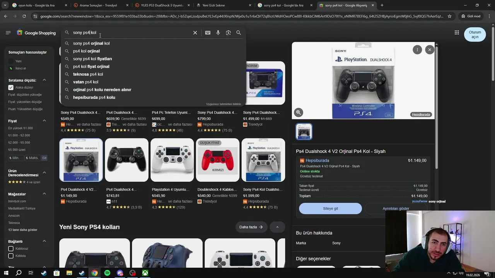Bookmark this page with star icon
This screenshot has height=278, width=495.
[449, 16]
